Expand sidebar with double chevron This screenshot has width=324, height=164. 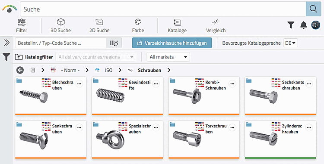[x=6, y=43]
